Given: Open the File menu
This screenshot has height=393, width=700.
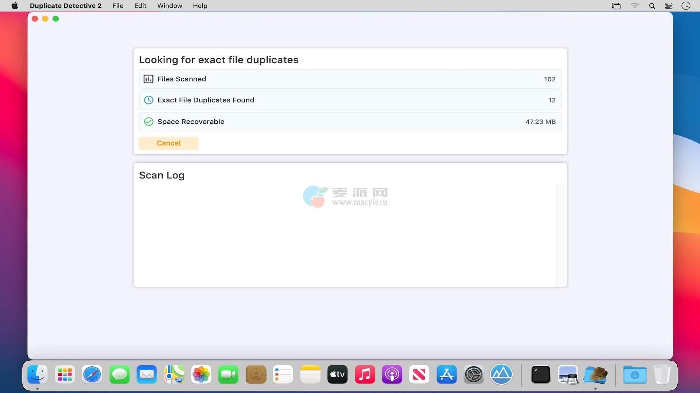Looking at the screenshot, I should 117,6.
